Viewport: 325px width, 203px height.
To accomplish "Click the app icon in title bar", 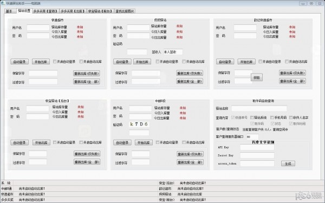I will [x=3, y=3].
